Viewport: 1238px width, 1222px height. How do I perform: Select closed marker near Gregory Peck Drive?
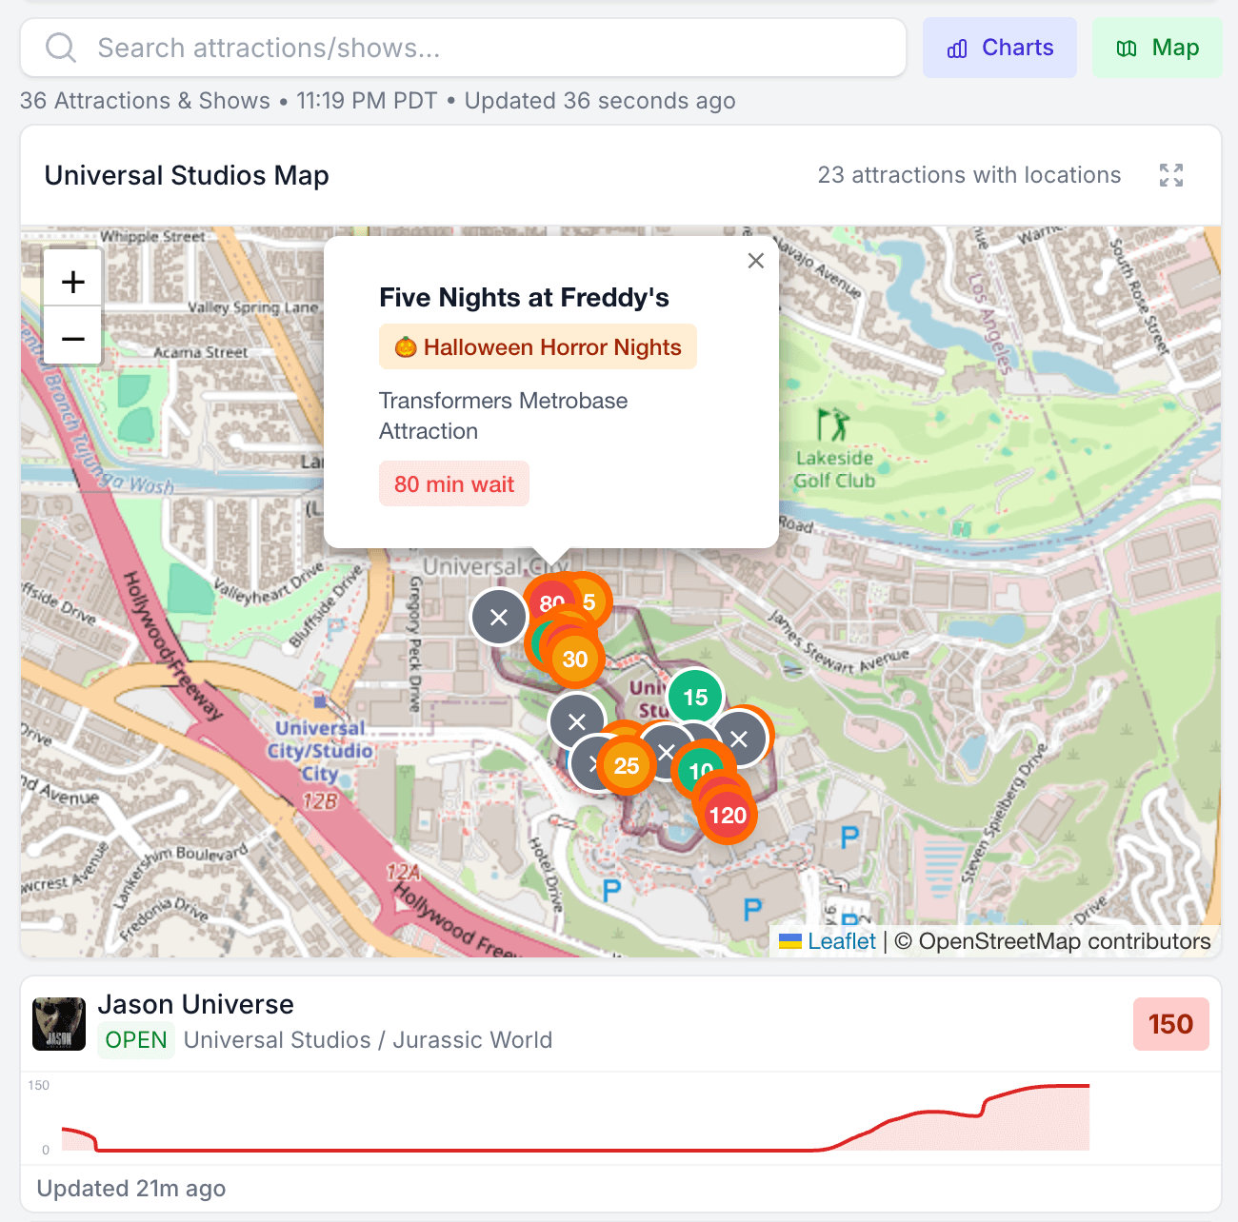click(499, 618)
